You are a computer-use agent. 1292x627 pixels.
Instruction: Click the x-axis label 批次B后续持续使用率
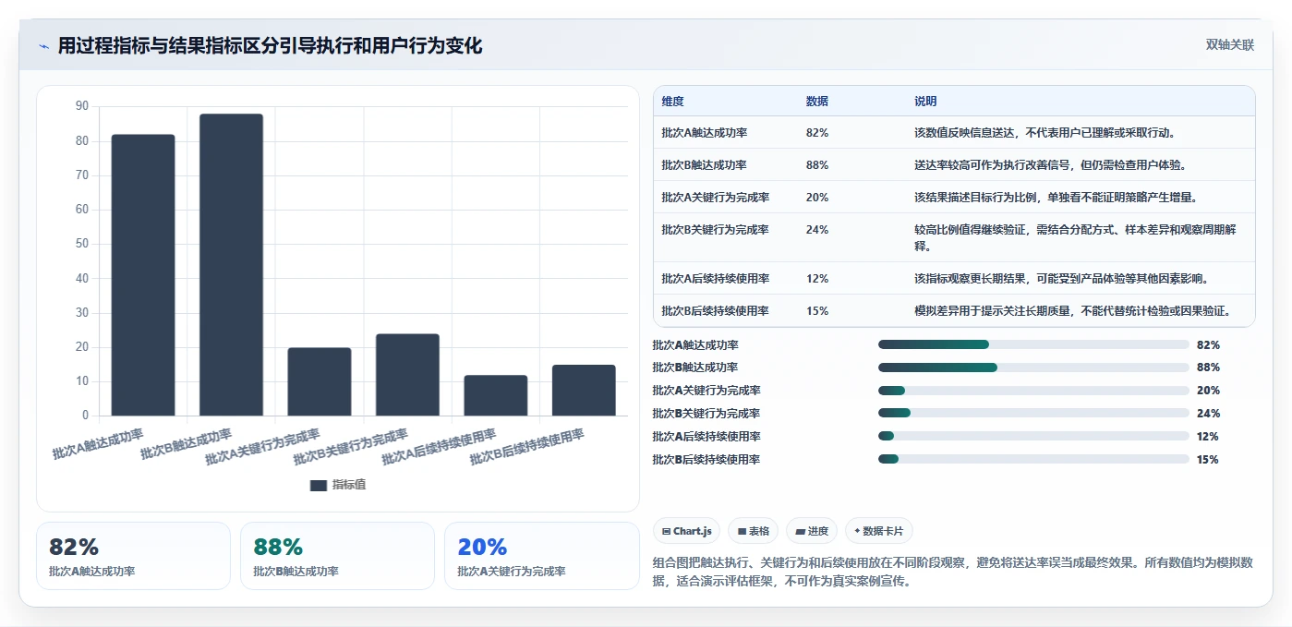(527, 447)
